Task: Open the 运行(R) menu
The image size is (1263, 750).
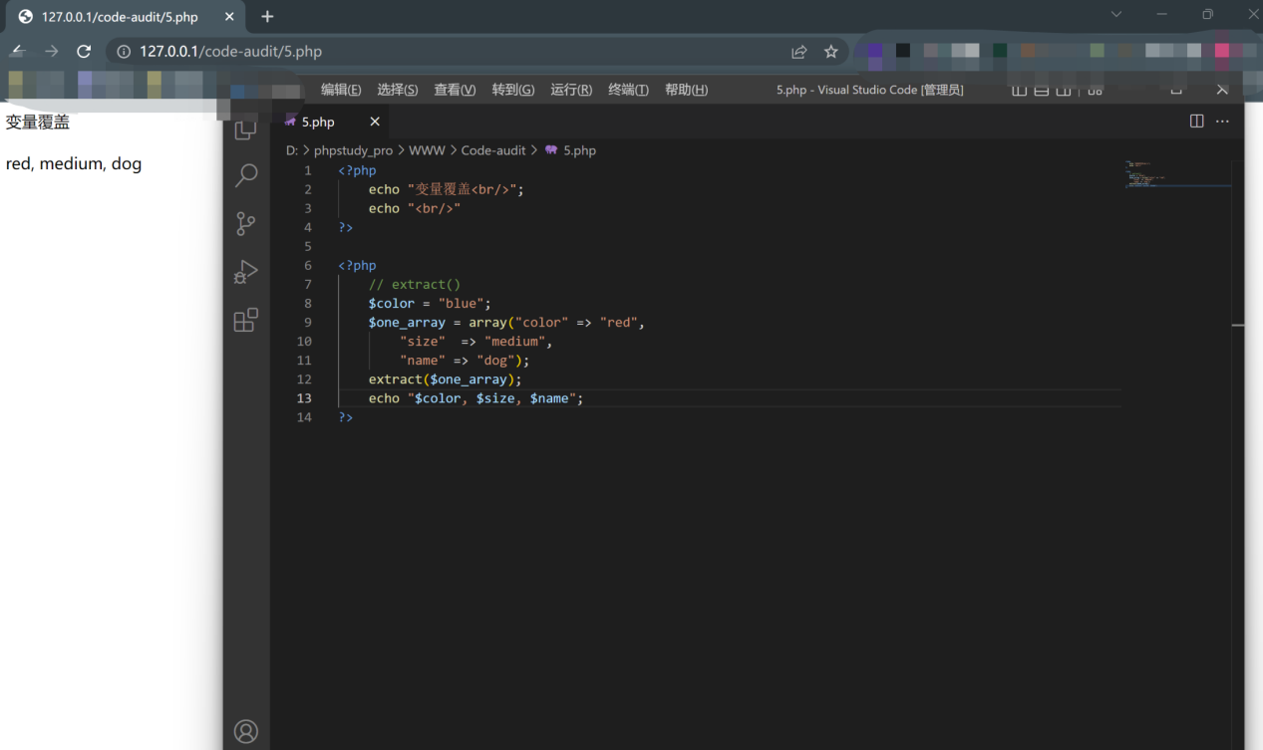Action: point(571,90)
